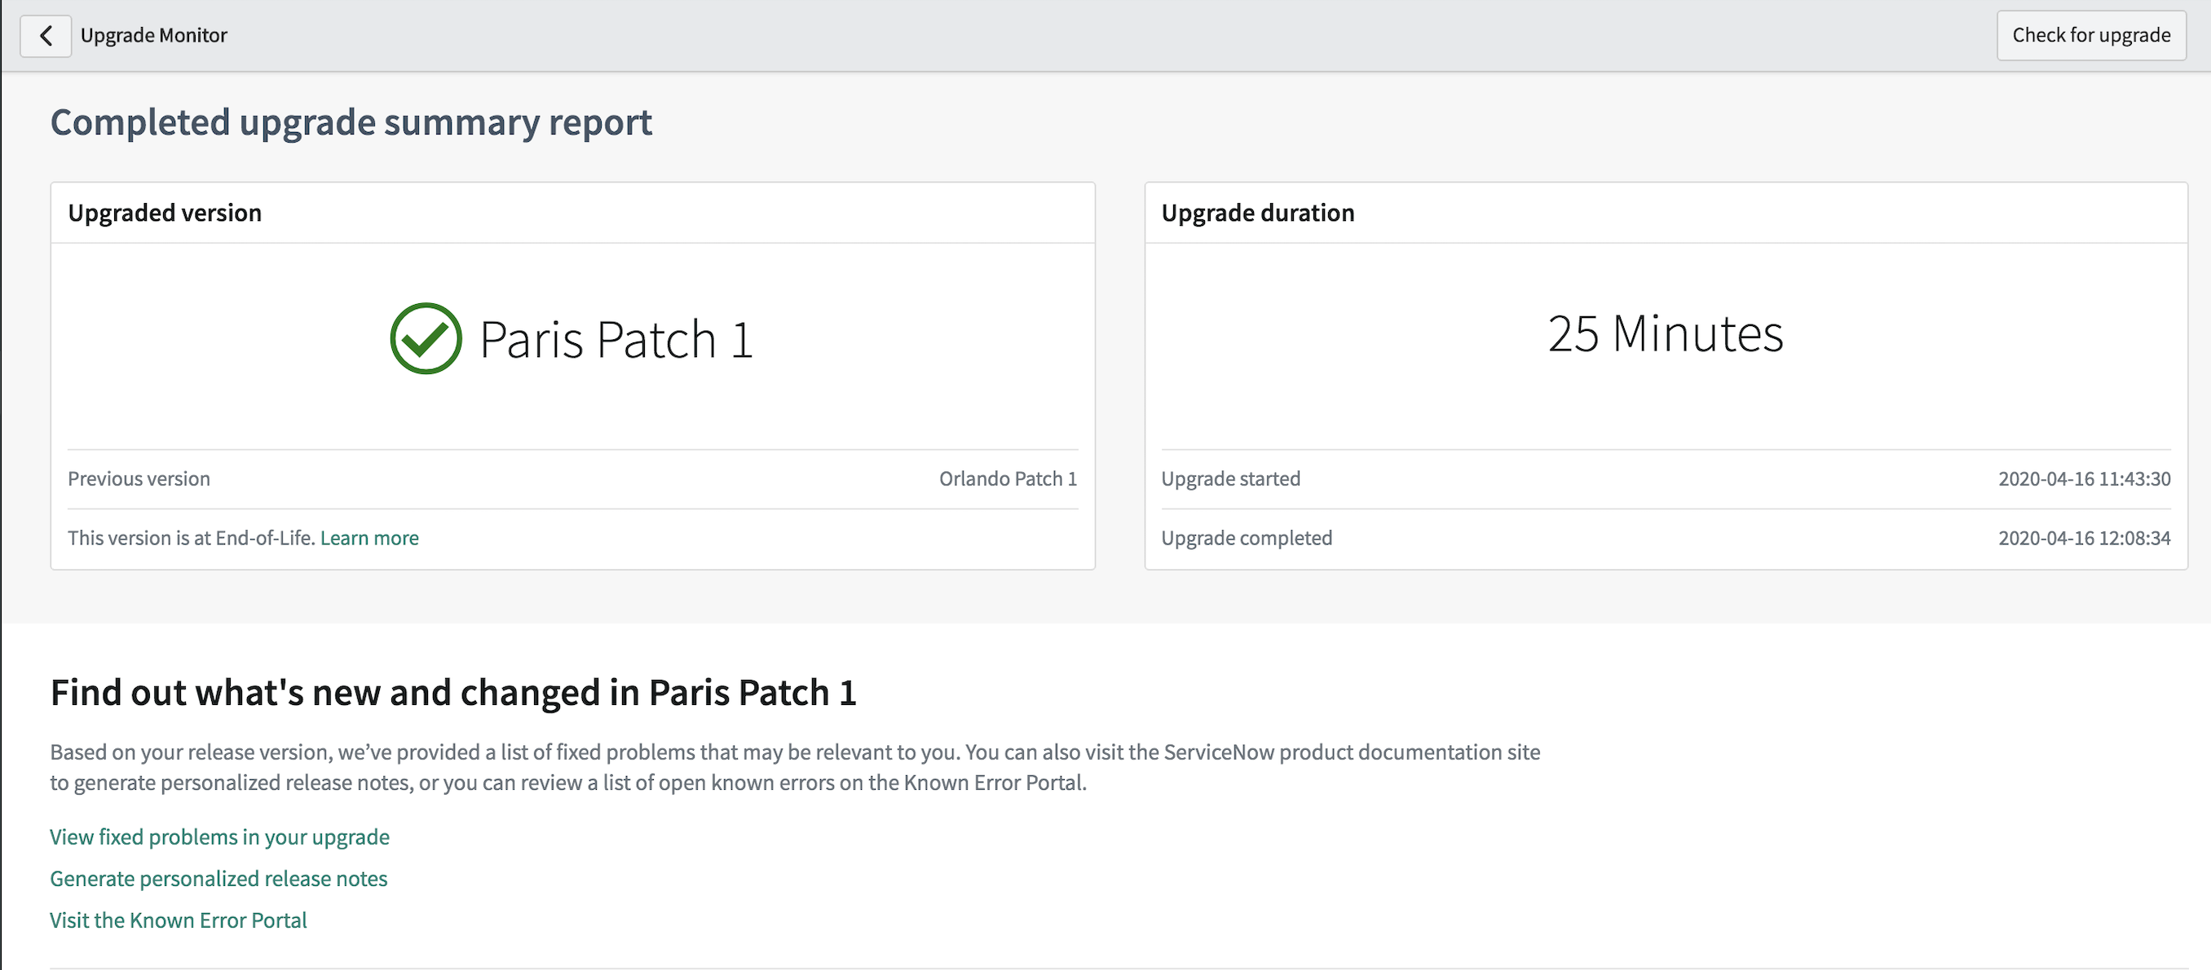Select the Upgrade Monitor title text
This screenshot has width=2211, height=970.
click(x=153, y=35)
